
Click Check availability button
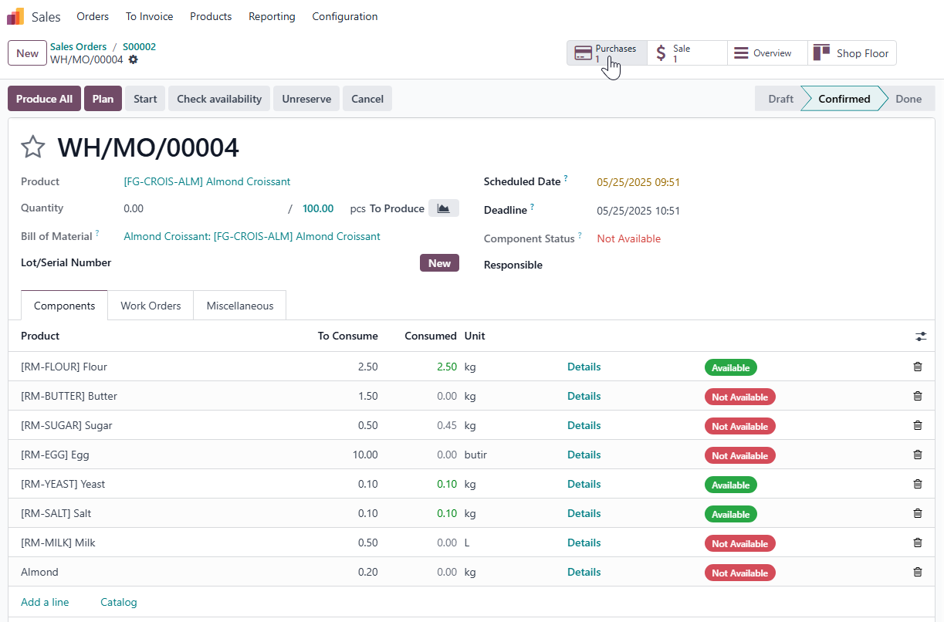(x=219, y=99)
